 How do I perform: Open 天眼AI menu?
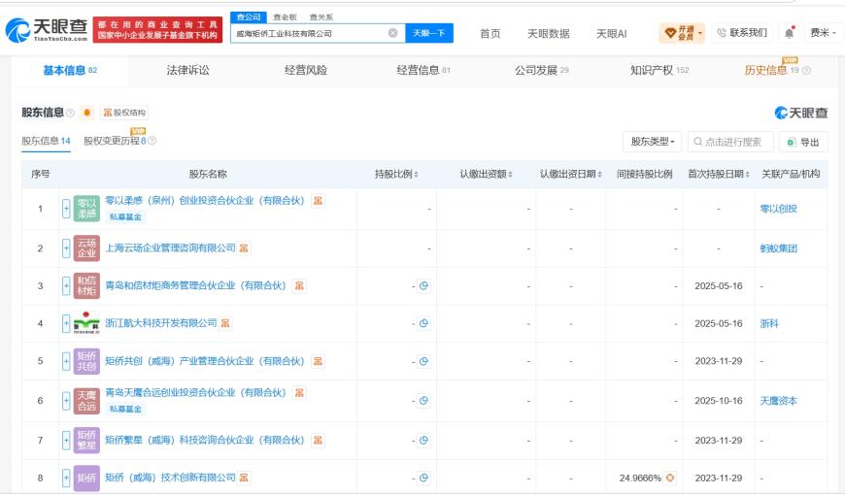pyautogui.click(x=611, y=33)
